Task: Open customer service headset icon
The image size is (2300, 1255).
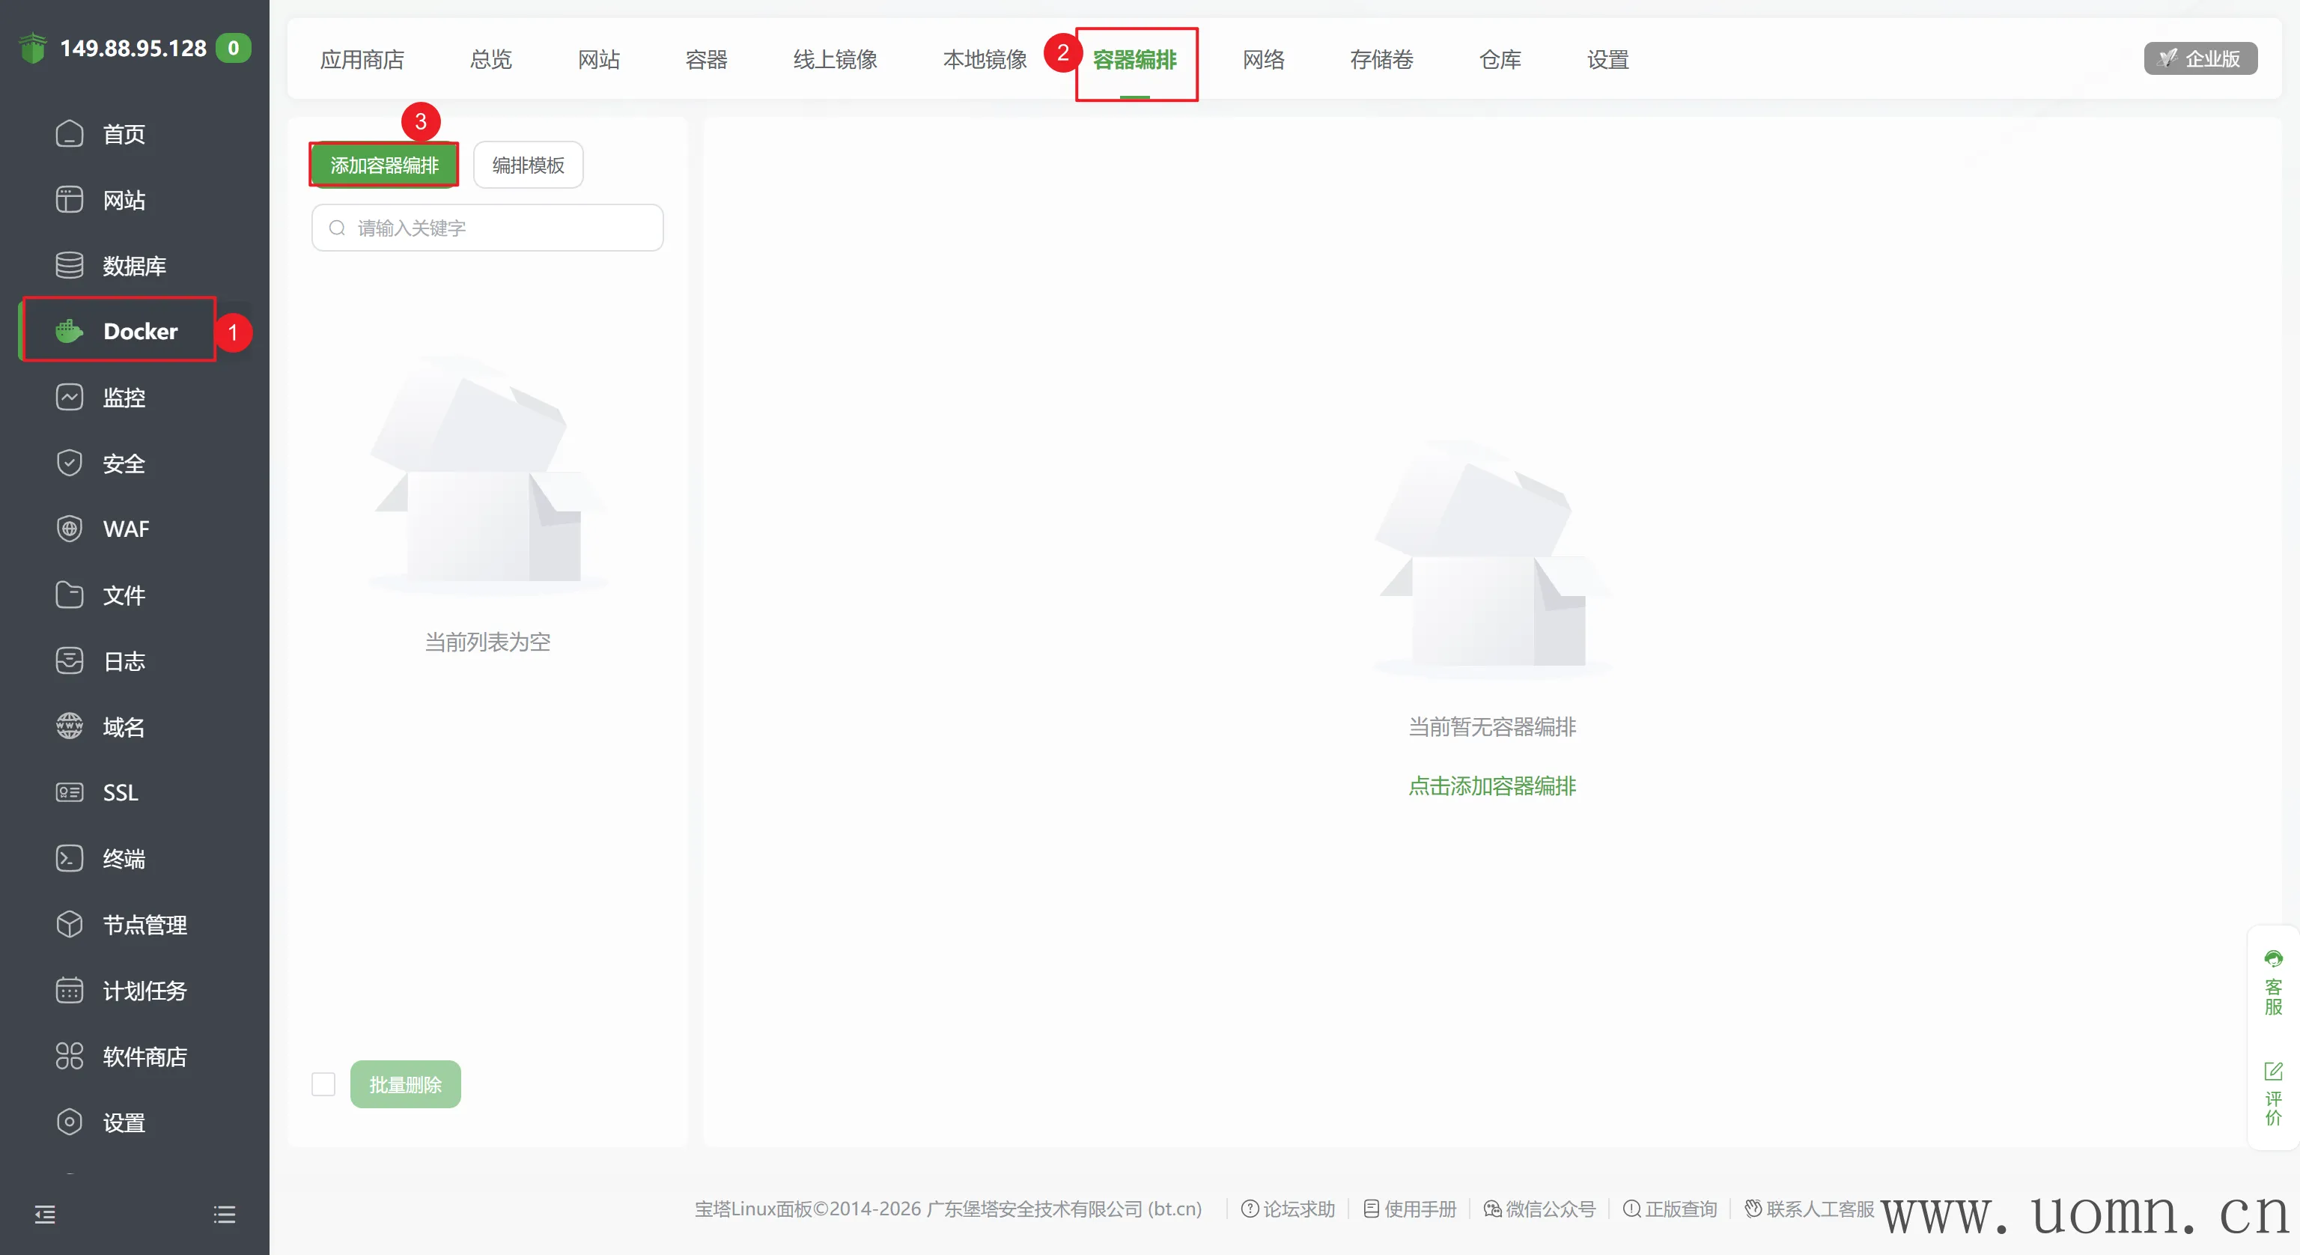Action: click(2272, 959)
